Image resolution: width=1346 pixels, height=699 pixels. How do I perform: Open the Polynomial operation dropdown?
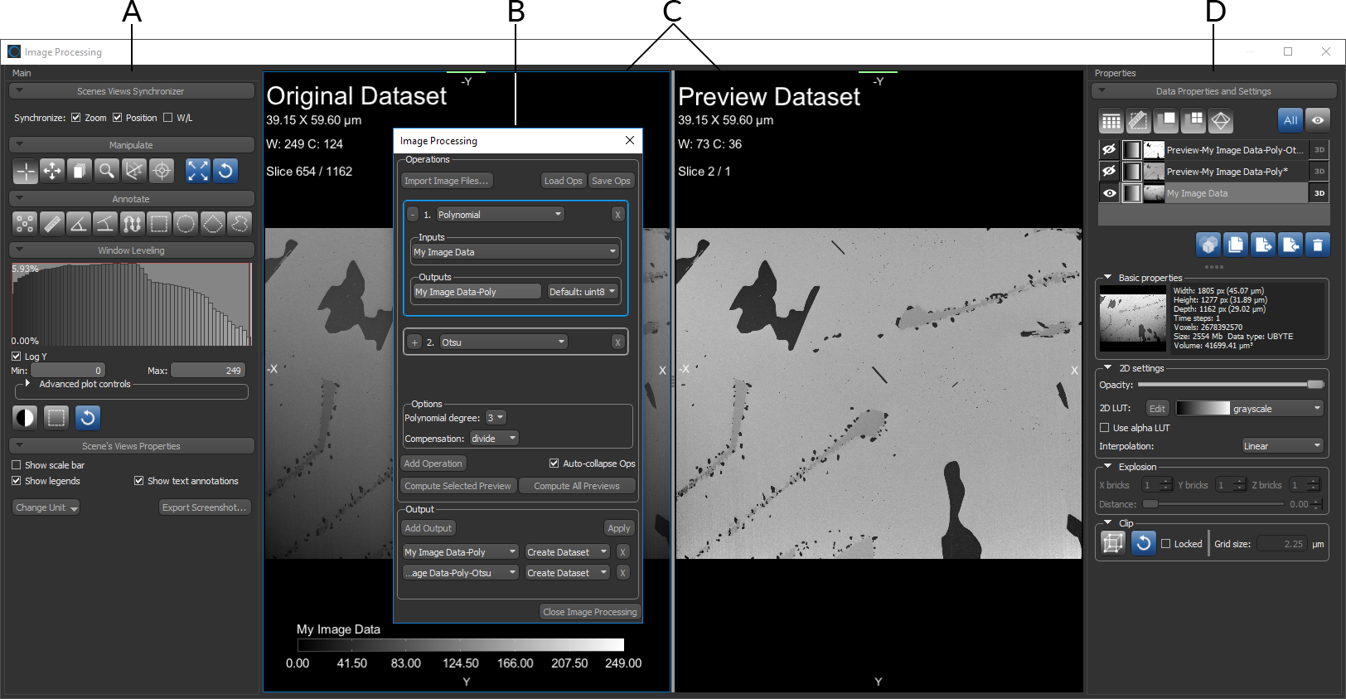500,215
